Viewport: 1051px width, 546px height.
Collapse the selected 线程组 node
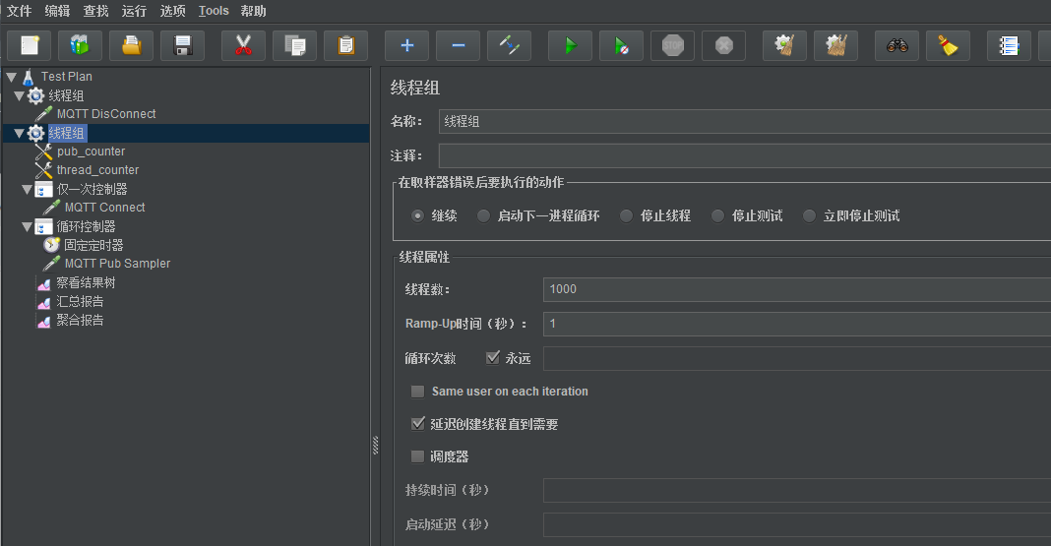click(20, 134)
